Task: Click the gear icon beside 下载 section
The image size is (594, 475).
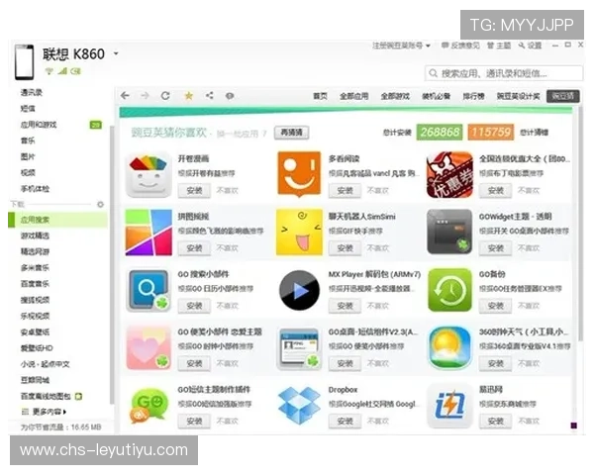Action: [100, 205]
